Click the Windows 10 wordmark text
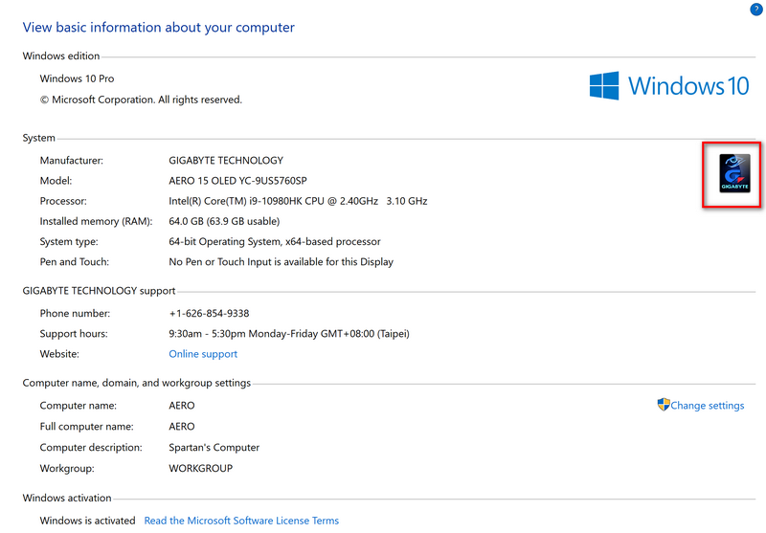This screenshot has height=533, width=766. point(687,86)
